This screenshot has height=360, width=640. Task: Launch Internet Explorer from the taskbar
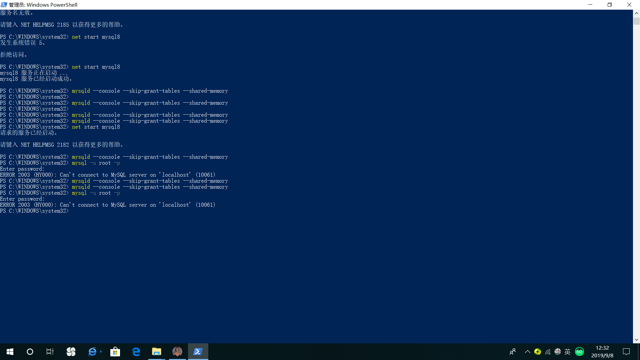(x=93, y=352)
